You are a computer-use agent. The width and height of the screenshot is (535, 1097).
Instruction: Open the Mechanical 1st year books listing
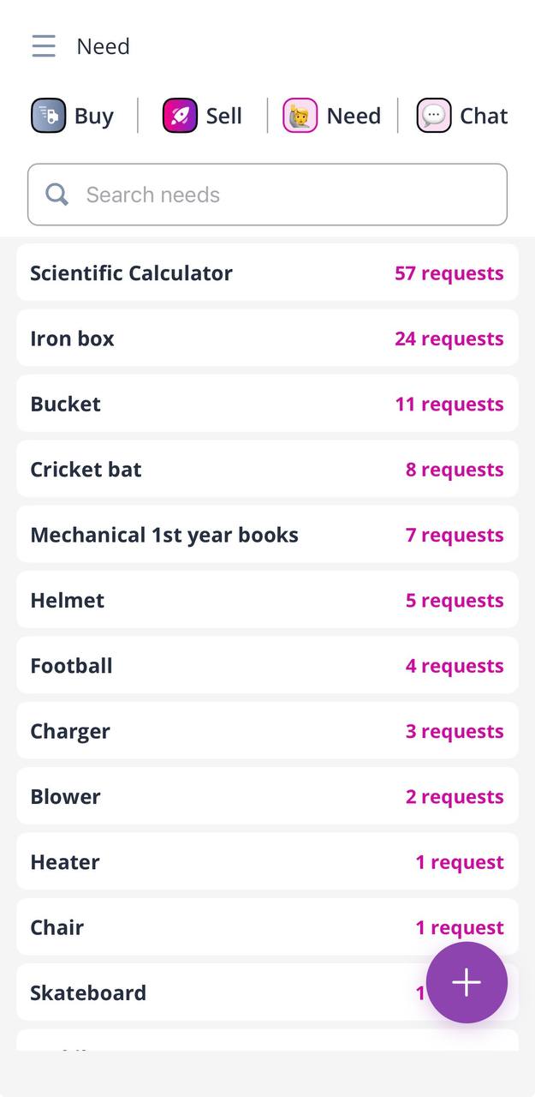point(164,534)
